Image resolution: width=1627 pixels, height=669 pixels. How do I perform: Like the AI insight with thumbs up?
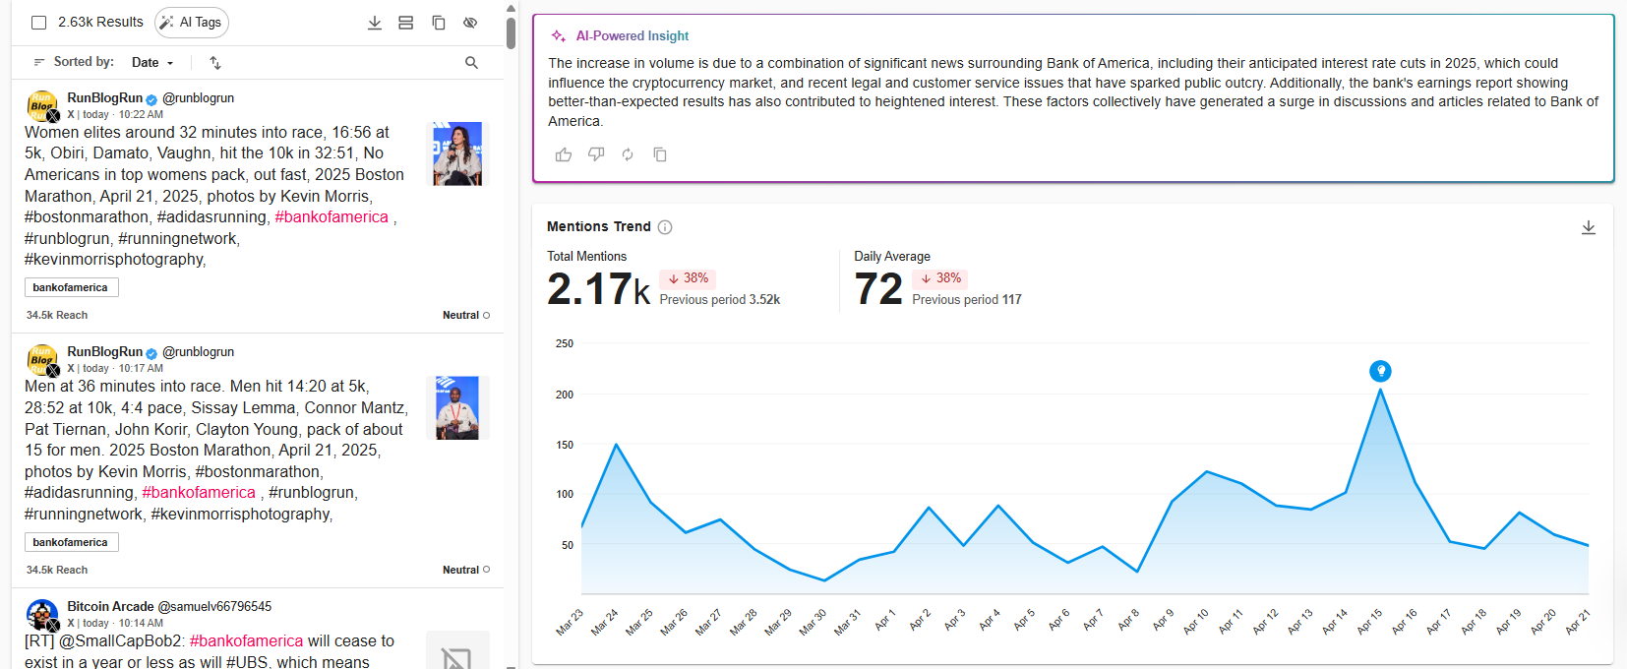coord(564,154)
